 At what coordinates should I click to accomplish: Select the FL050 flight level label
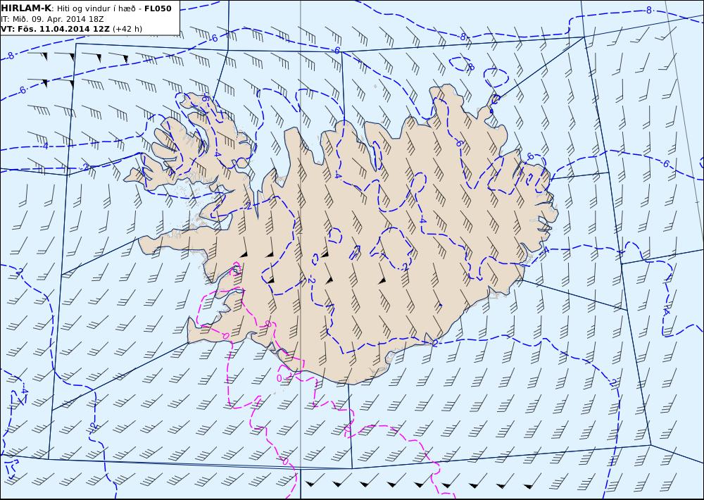click(x=158, y=8)
